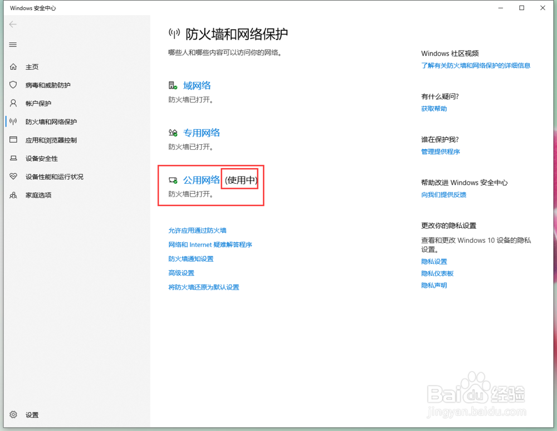
Task: Click the antenna icon next to the page heading
Action: point(174,33)
